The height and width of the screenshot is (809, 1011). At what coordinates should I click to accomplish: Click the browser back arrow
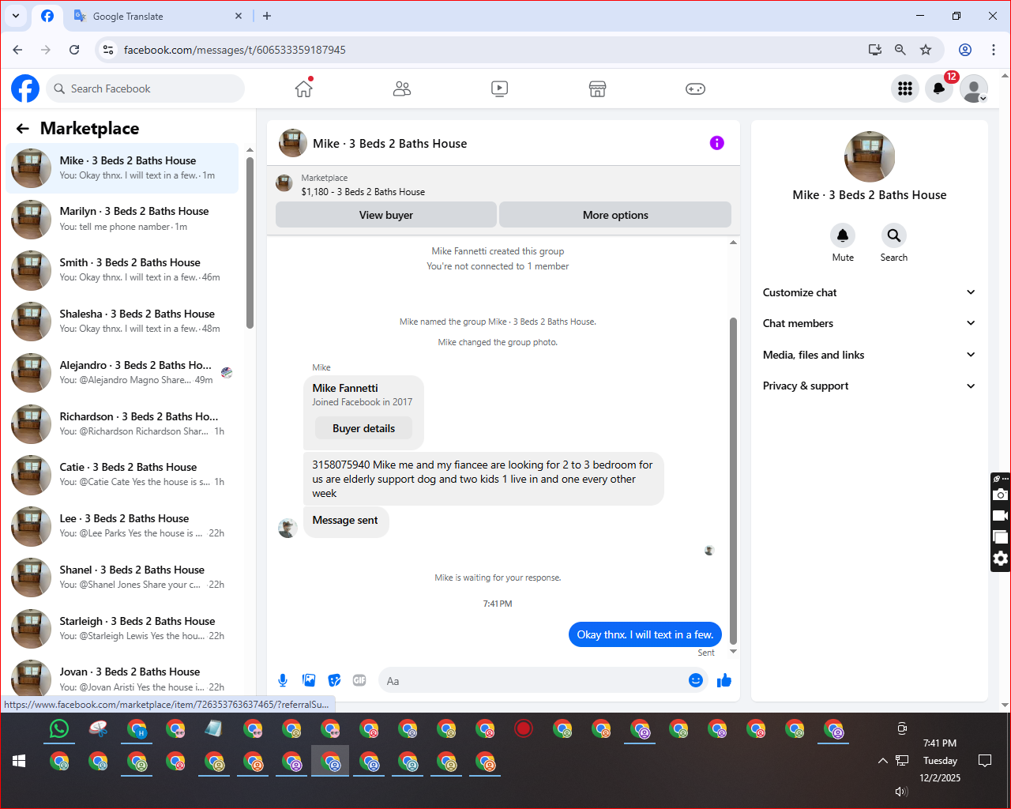click(17, 50)
